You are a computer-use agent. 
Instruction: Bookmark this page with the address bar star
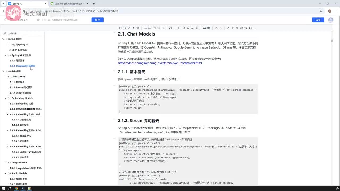[321, 11]
